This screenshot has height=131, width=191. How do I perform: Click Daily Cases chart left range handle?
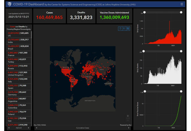[x=144, y=12]
